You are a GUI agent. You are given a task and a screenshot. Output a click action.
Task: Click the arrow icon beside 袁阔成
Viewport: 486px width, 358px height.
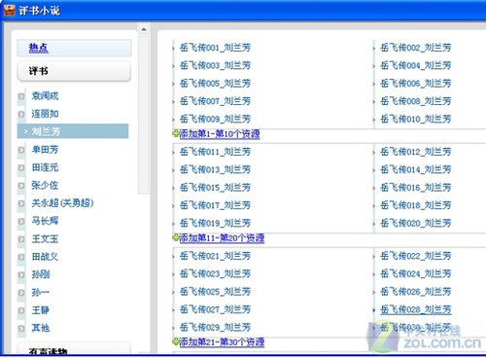21,96
